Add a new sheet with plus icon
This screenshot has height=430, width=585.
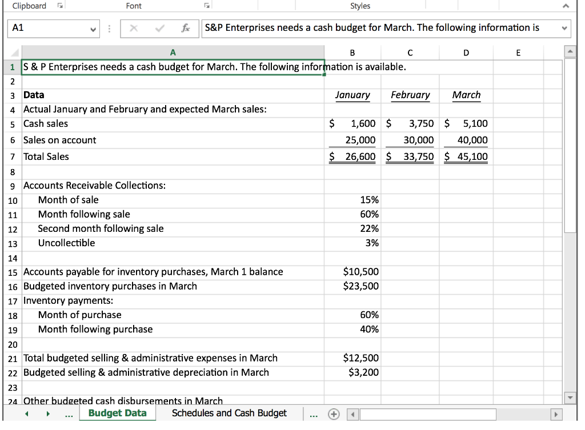pyautogui.click(x=334, y=414)
